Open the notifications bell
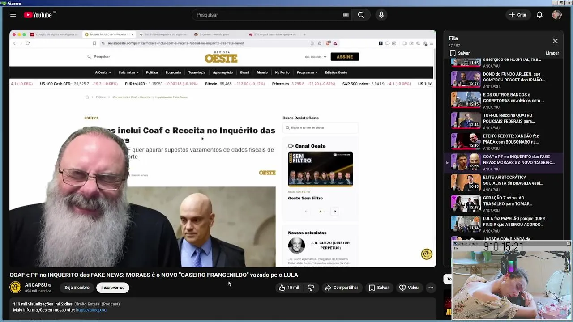Viewport: 573px width, 322px height. (x=539, y=15)
